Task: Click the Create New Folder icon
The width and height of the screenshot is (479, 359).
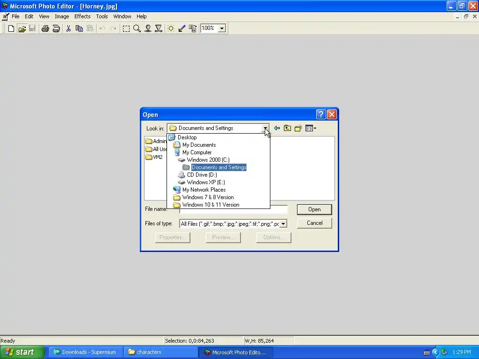Action: pyautogui.click(x=298, y=128)
